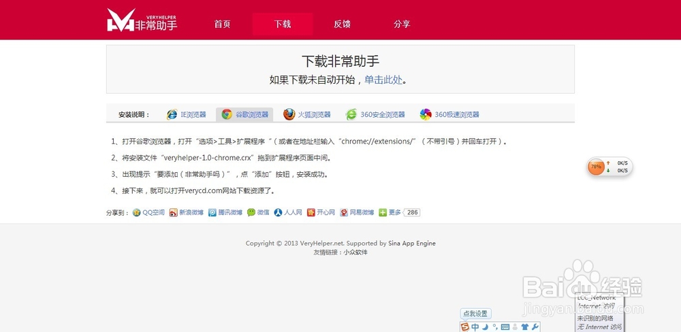Open the 首页 home tab
The image size is (681, 332).
[223, 24]
